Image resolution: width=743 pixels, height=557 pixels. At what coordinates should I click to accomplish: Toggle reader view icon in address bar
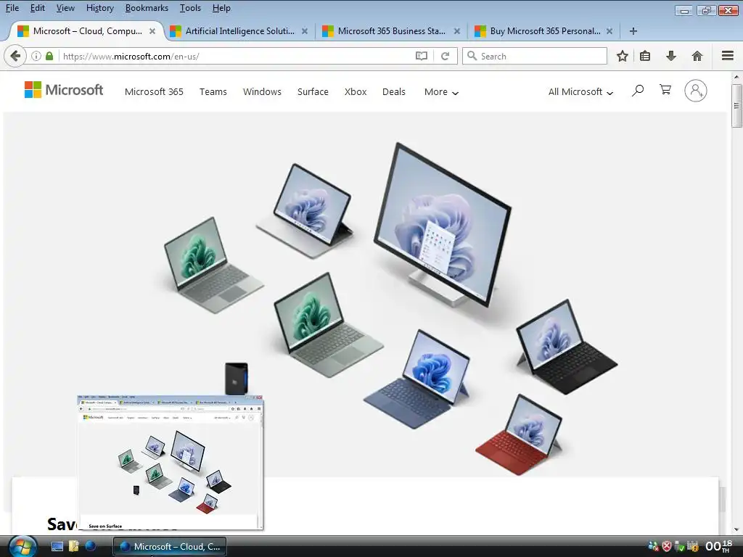422,56
